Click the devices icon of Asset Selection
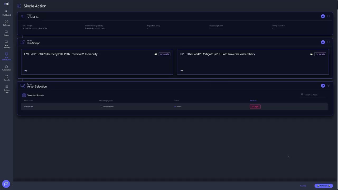338x190 pixels. pyautogui.click(x=23, y=86)
